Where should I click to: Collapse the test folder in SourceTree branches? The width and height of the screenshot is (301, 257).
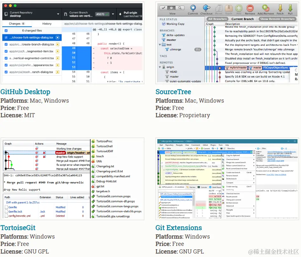(x=160, y=45)
